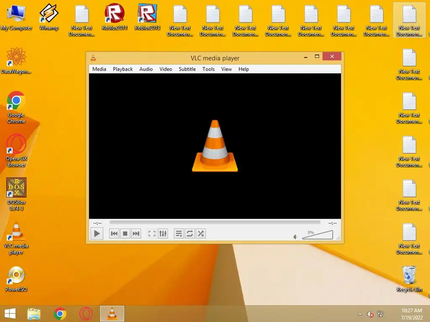Click the elapsed time label
The image size is (430, 322).
97,223
